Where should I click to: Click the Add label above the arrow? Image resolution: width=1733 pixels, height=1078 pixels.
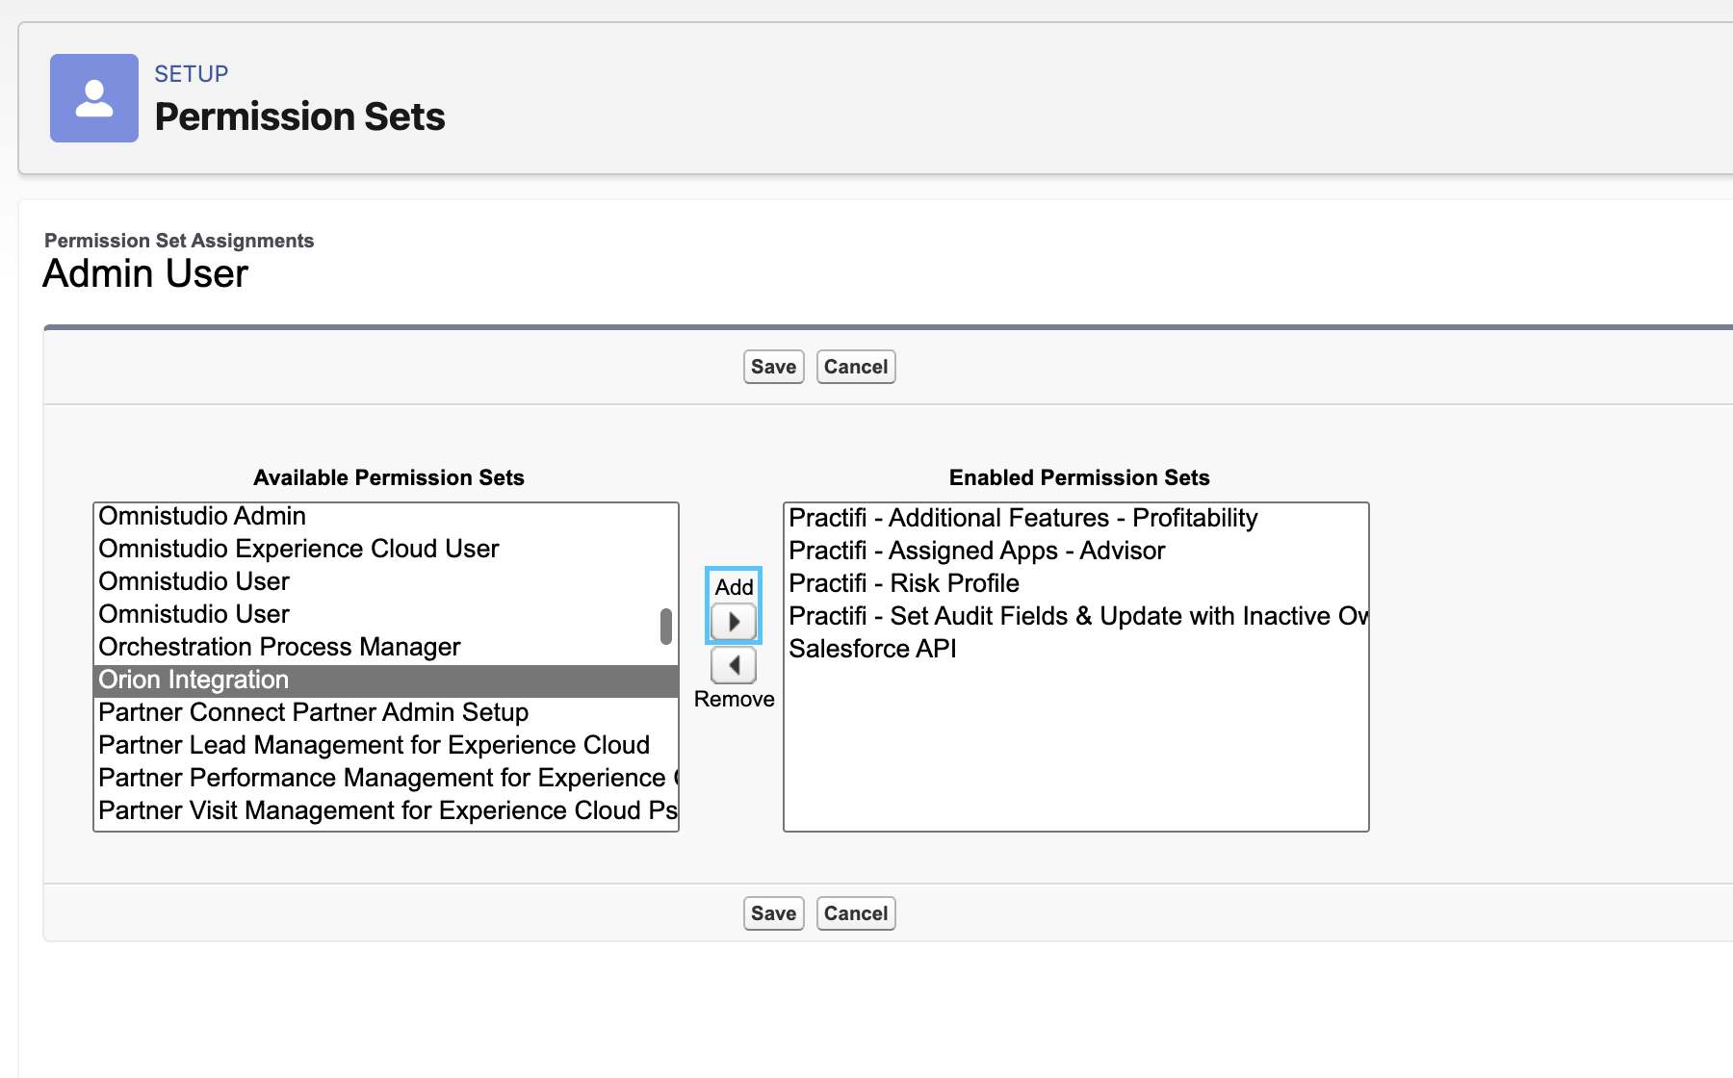click(734, 587)
